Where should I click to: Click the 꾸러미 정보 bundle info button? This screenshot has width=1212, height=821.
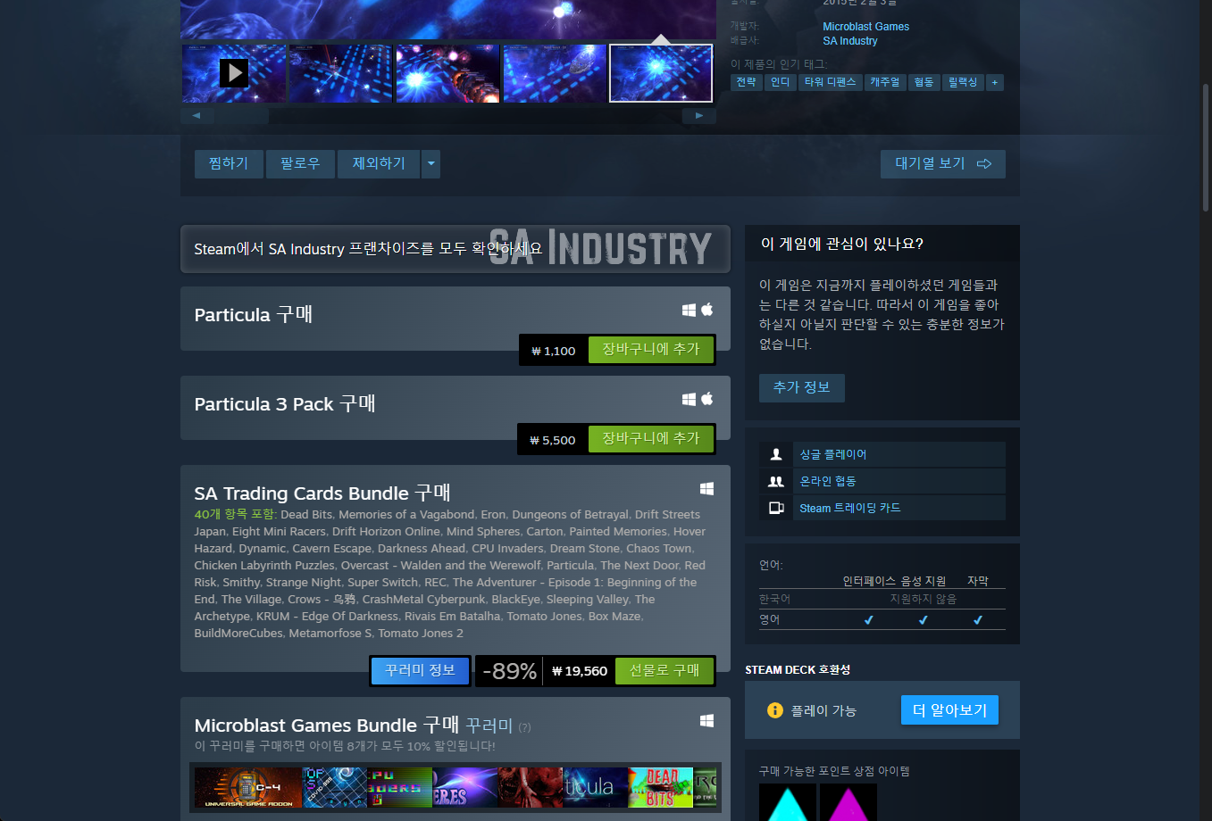click(x=421, y=671)
